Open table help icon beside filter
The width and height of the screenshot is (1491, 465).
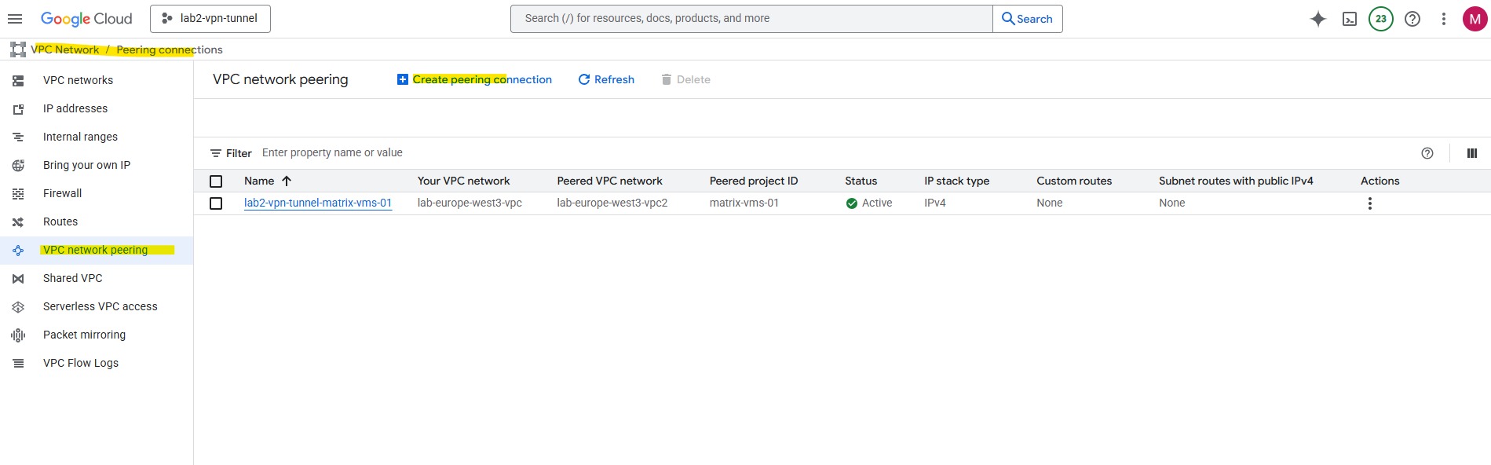[1427, 153]
